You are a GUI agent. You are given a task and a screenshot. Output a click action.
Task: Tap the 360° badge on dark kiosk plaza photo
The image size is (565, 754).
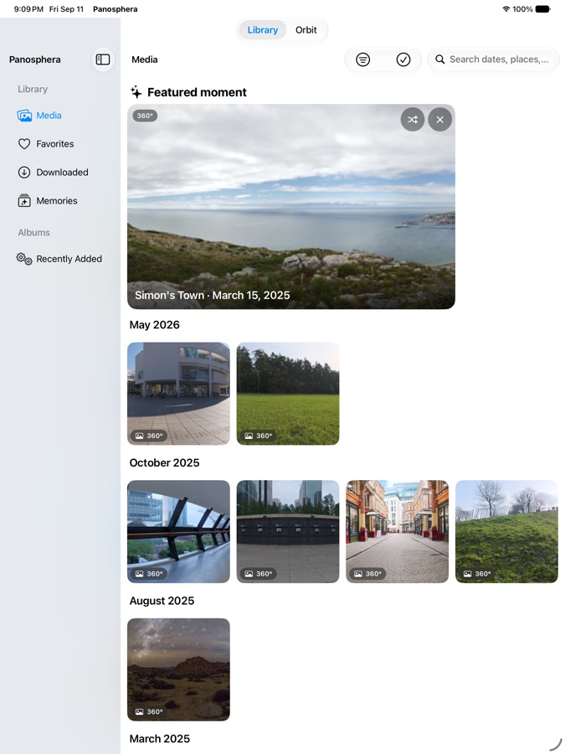click(x=259, y=574)
